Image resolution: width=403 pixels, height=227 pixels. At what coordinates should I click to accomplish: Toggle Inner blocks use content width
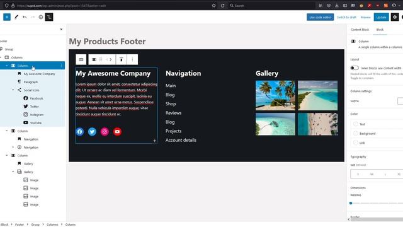pos(355,68)
